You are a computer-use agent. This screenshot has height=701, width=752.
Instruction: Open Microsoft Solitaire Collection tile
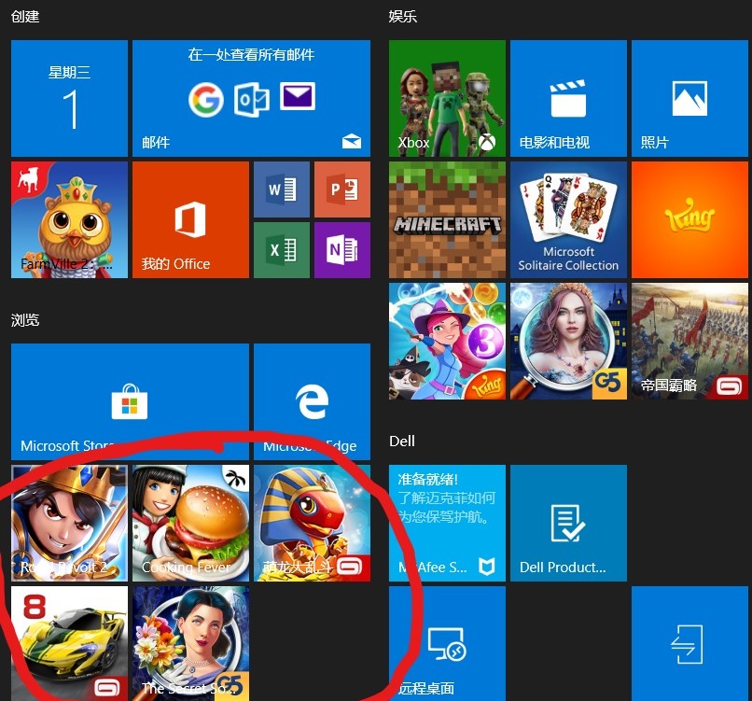pyautogui.click(x=568, y=219)
